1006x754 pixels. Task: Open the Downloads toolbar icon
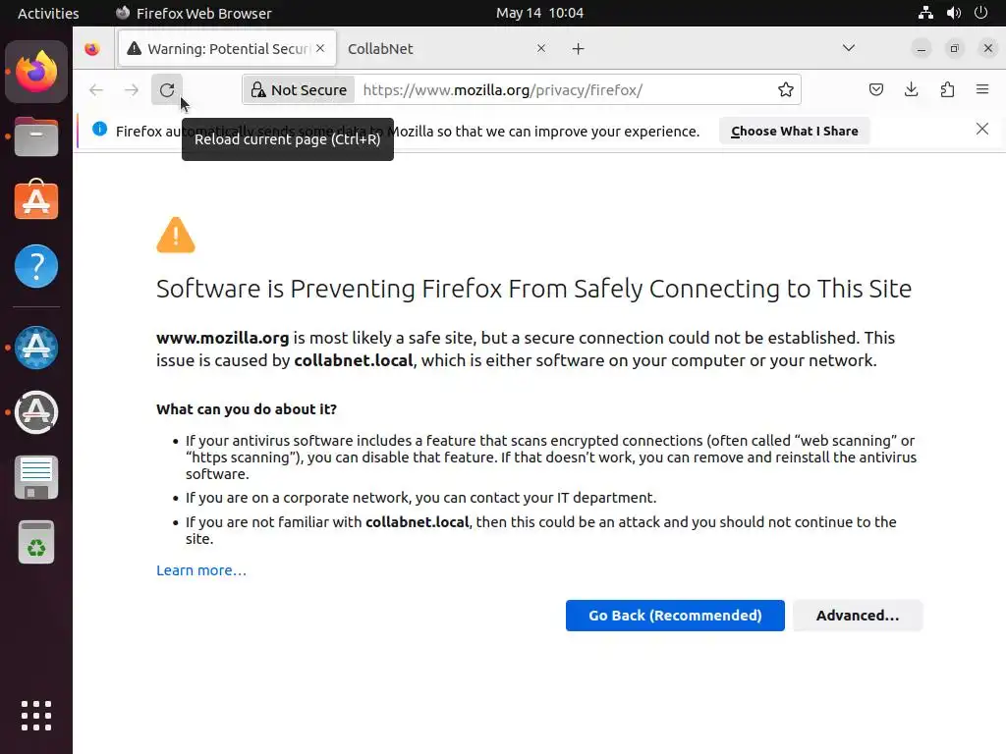click(x=912, y=90)
